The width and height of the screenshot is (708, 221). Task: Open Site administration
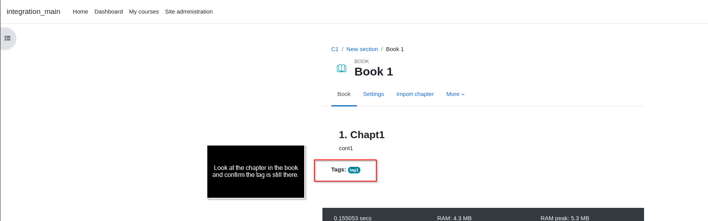click(x=189, y=12)
